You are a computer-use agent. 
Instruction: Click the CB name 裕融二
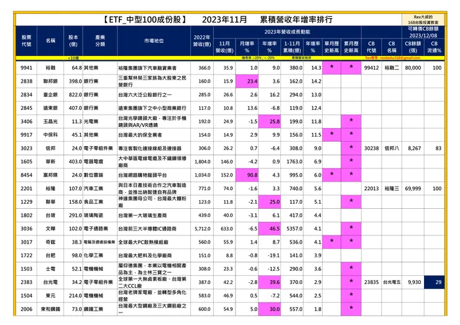point(392,68)
